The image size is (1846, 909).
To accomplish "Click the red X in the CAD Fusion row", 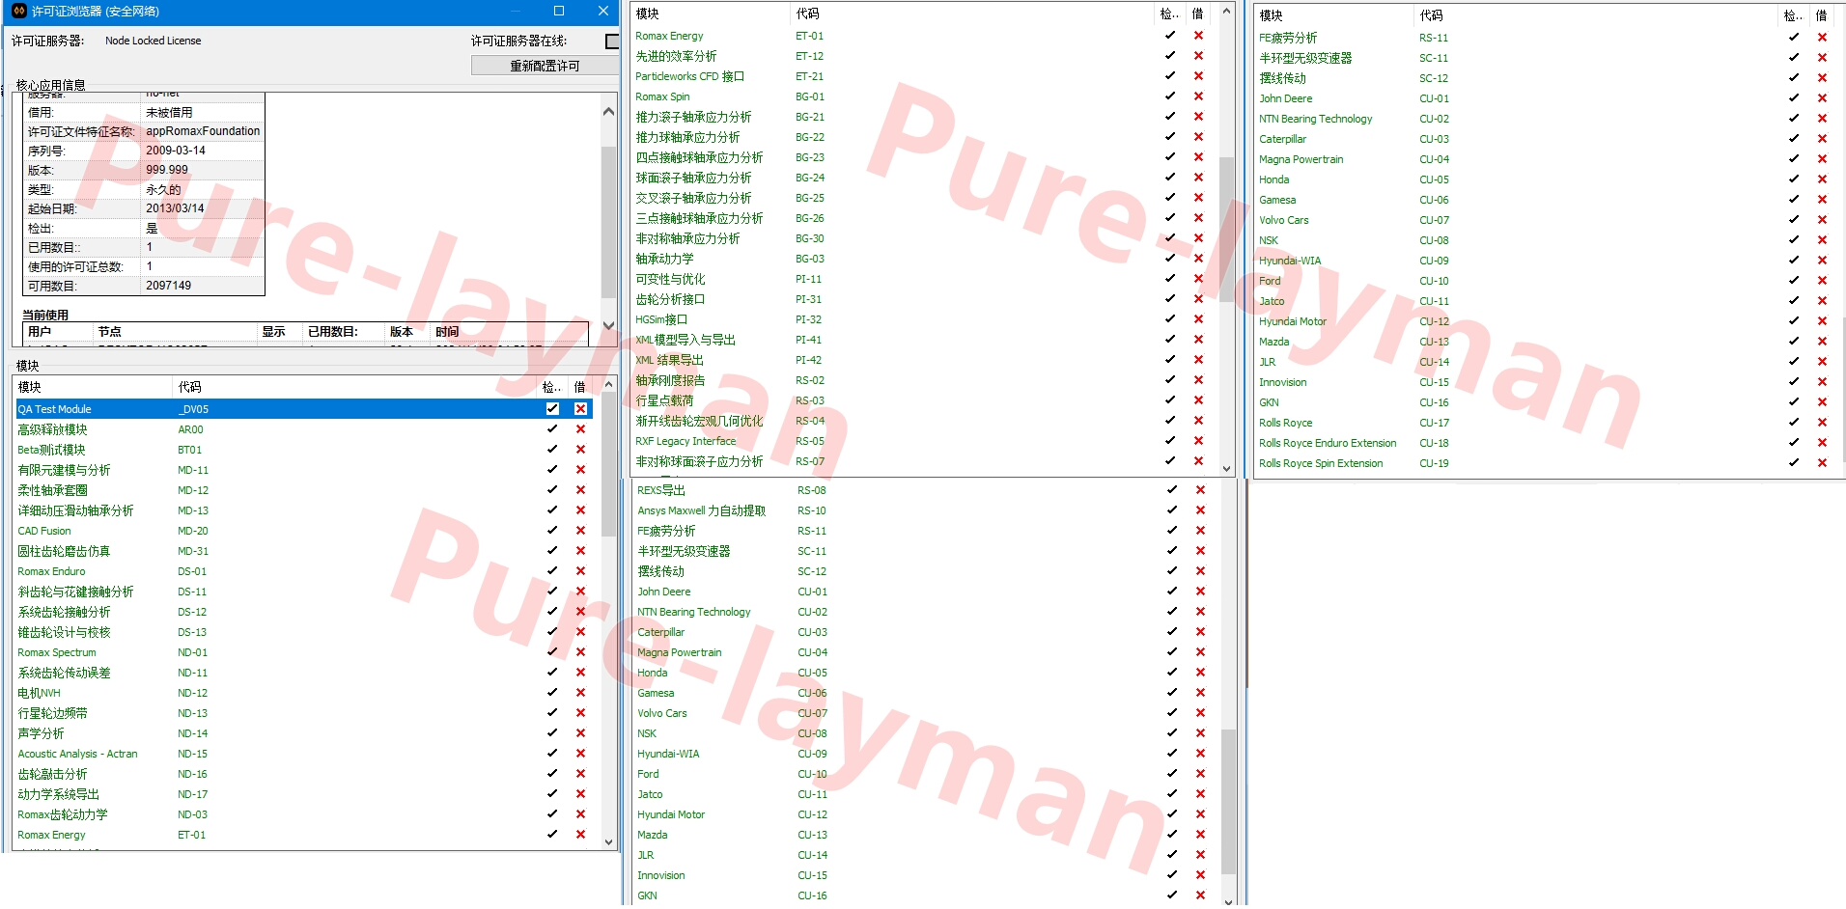I will click(x=580, y=531).
